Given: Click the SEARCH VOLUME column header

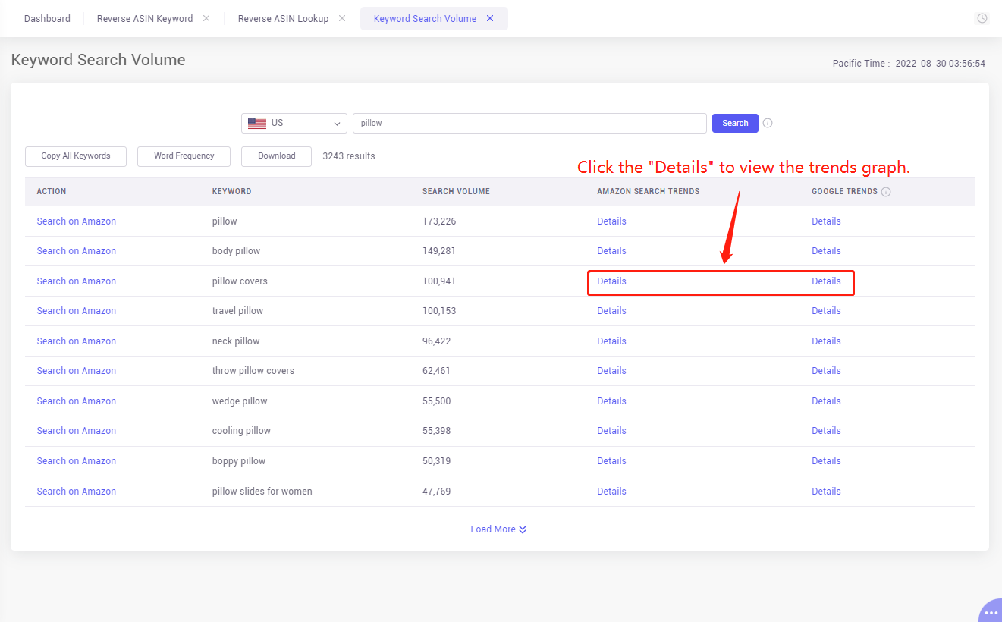Looking at the screenshot, I should click(x=456, y=192).
